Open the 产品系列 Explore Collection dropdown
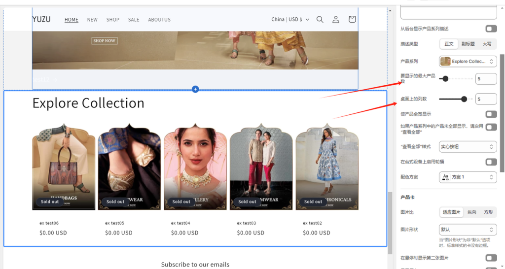The height and width of the screenshot is (269, 505). pos(468,62)
